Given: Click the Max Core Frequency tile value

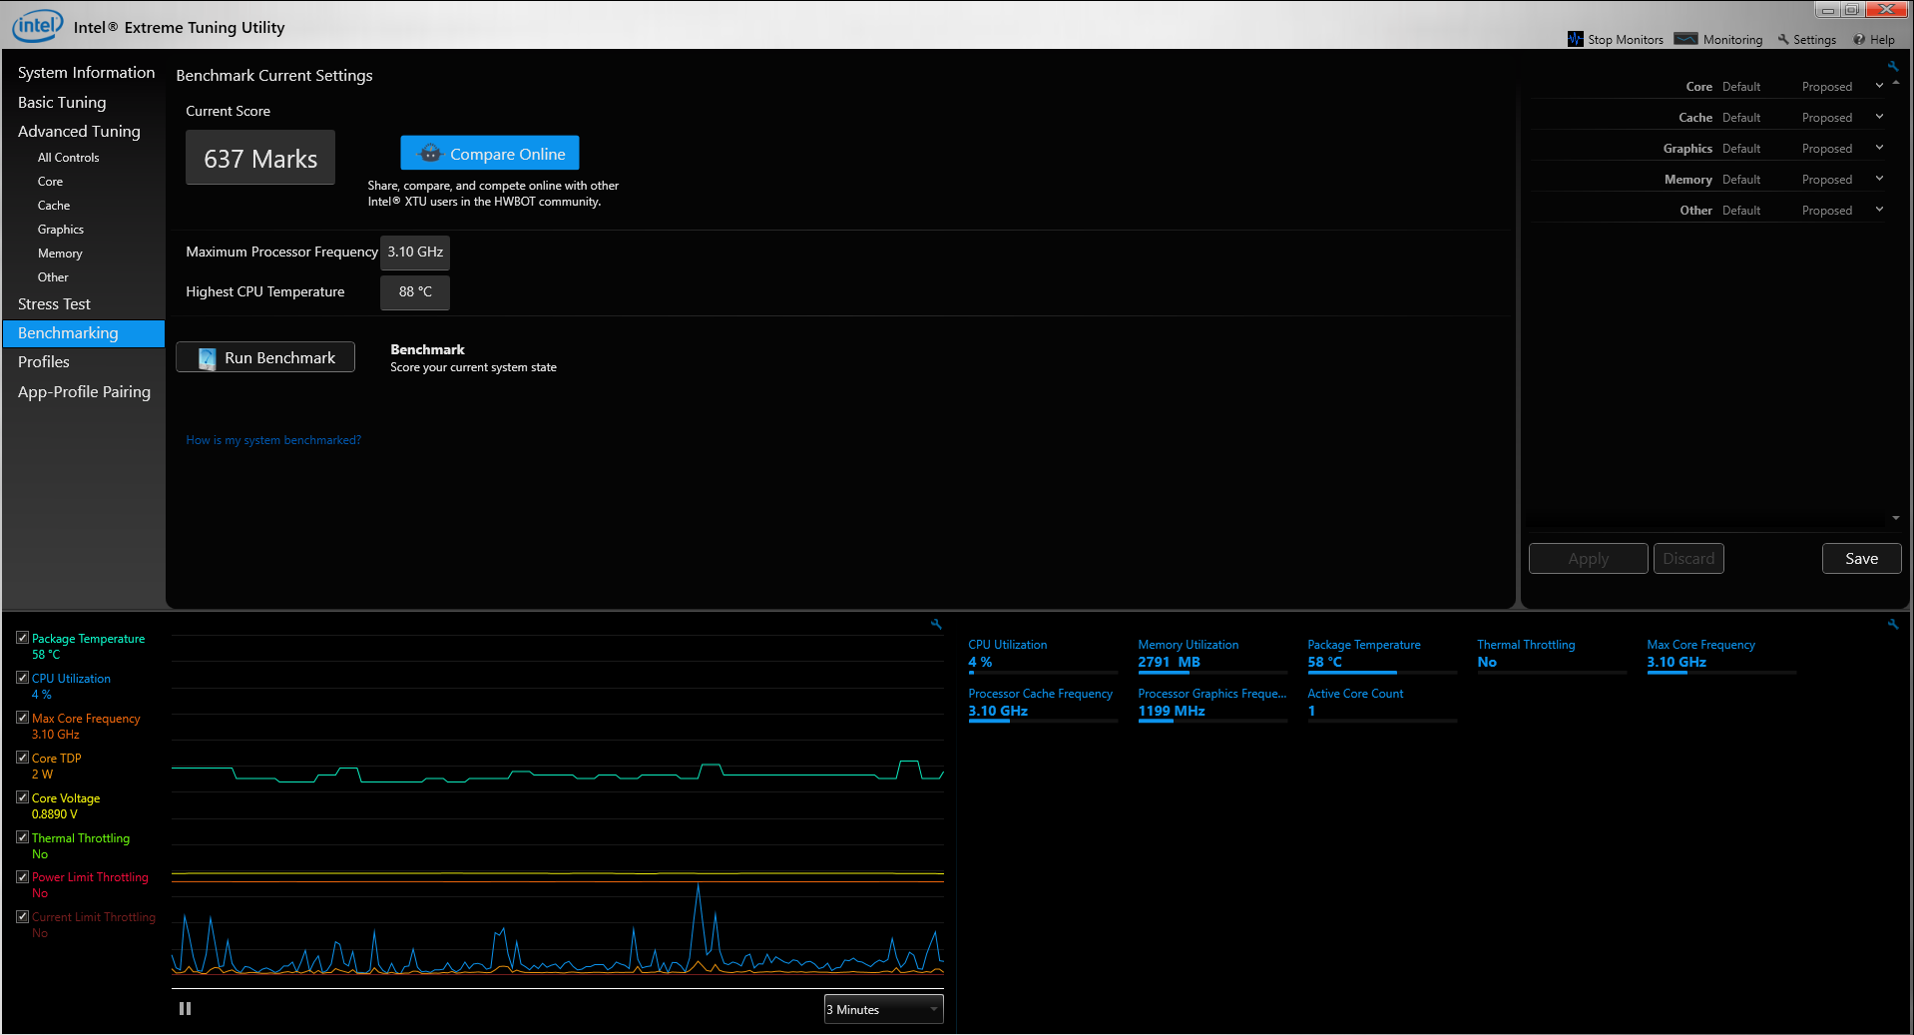Looking at the screenshot, I should [1676, 663].
